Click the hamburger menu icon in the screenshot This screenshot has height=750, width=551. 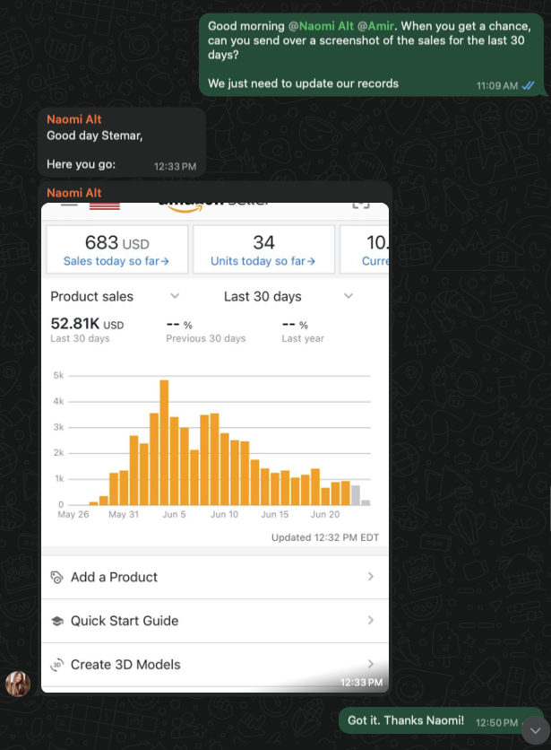point(68,205)
